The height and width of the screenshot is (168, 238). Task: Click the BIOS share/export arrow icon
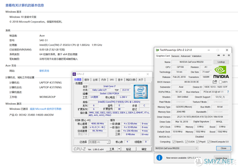click(x=215, y=82)
